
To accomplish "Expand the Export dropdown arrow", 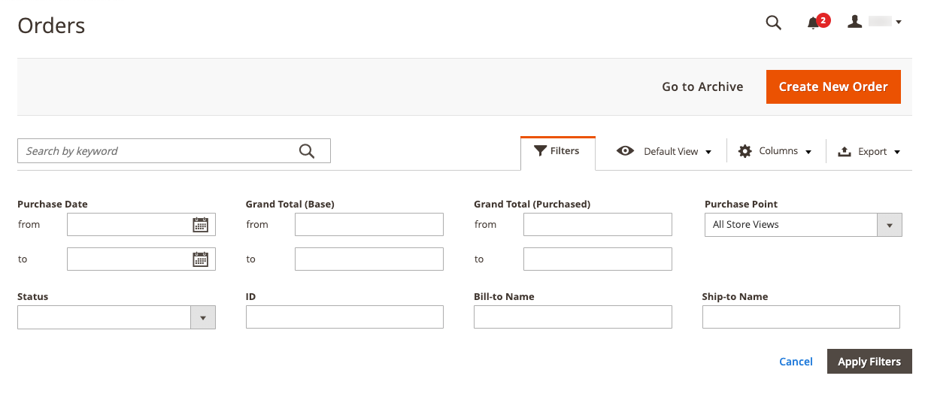I will click(897, 152).
